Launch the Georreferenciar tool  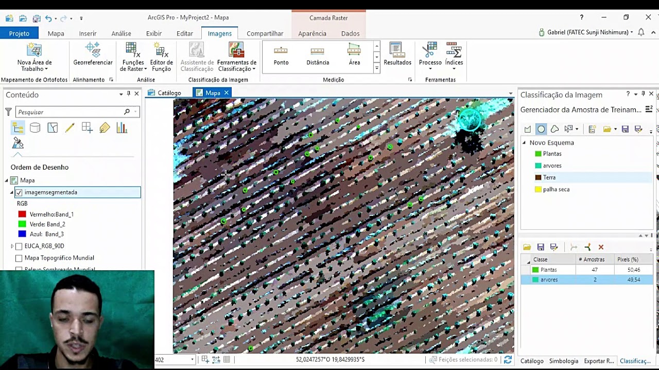point(93,54)
